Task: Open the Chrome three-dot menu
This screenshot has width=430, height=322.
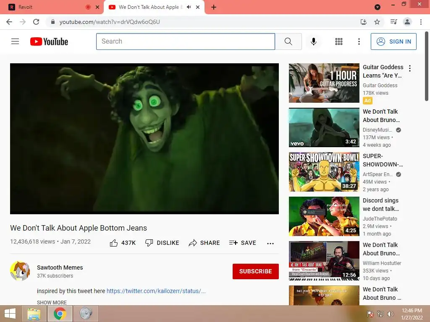Action: click(x=421, y=22)
